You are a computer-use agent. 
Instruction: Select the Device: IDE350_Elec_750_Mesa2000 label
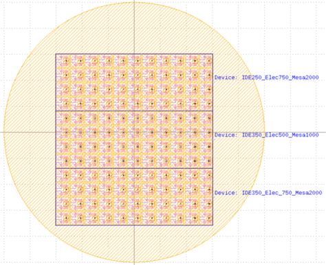[x=268, y=193]
